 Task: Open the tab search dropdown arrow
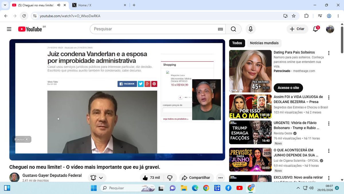(x=5, y=5)
